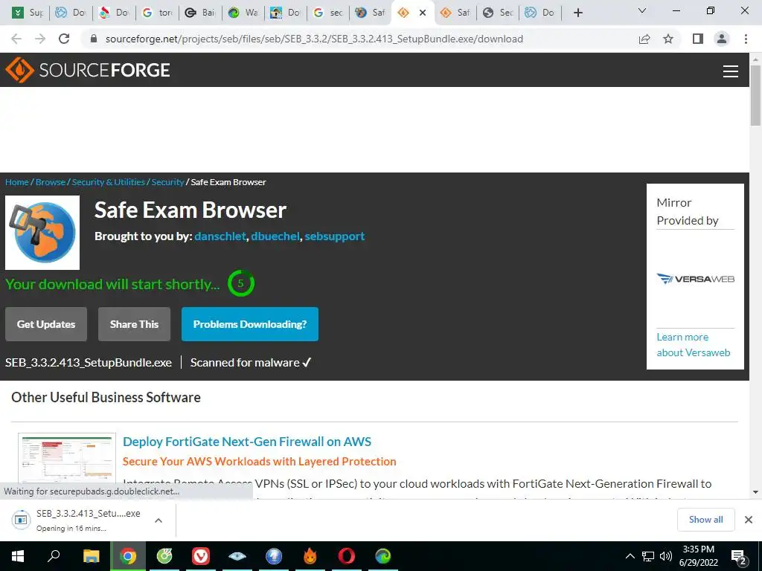Click the browser forward arrow
This screenshot has width=762, height=571.
click(x=40, y=39)
